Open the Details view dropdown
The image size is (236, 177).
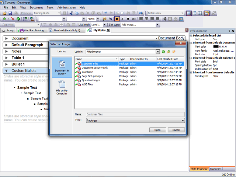point(182,13)
